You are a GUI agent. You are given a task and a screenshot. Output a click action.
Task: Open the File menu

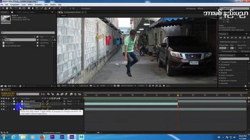click(x=2, y=5)
